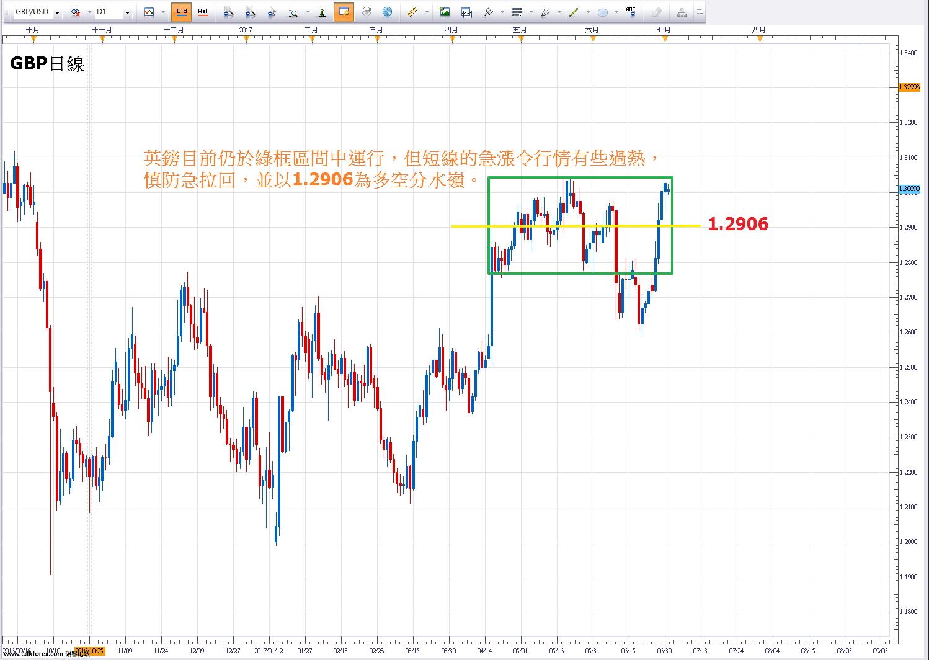Click the 06/30 date label on the time axis
The width and height of the screenshot is (929, 660).
click(665, 651)
